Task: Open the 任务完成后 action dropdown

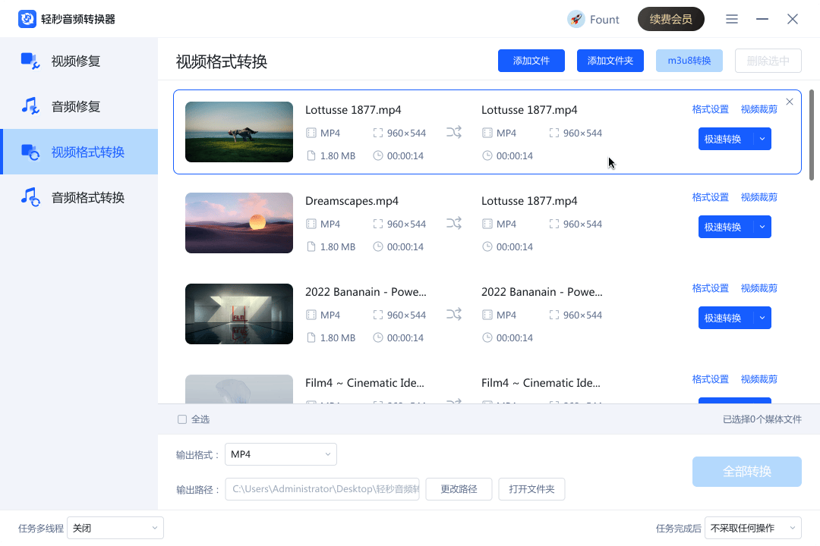Action: 752,528
